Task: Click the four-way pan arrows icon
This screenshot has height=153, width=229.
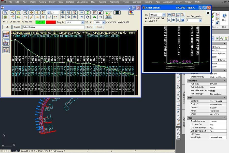Action: point(31,12)
